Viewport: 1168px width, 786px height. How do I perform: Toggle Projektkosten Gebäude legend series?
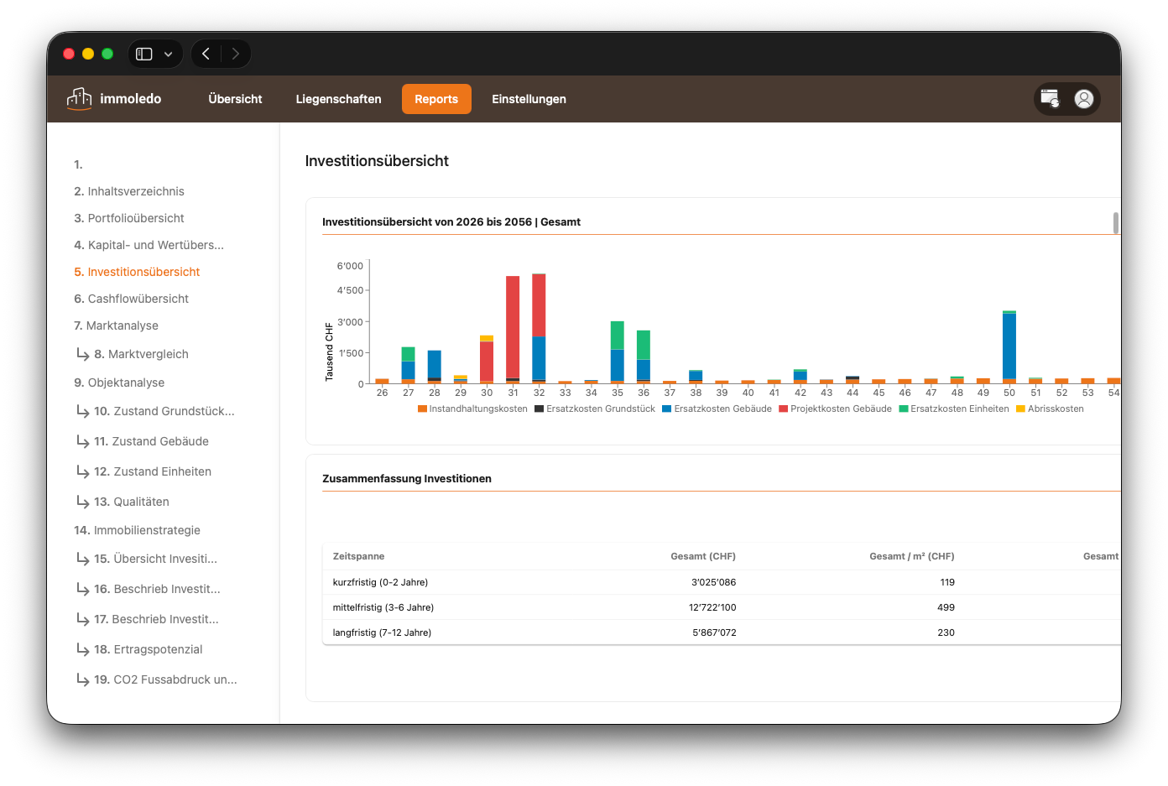835,409
